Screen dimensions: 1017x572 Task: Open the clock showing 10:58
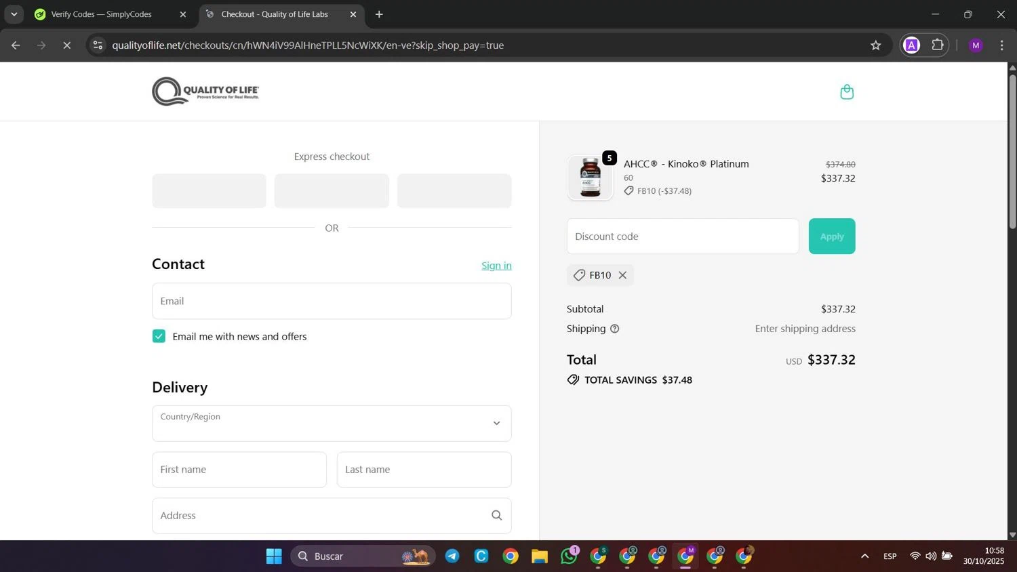coord(984,556)
